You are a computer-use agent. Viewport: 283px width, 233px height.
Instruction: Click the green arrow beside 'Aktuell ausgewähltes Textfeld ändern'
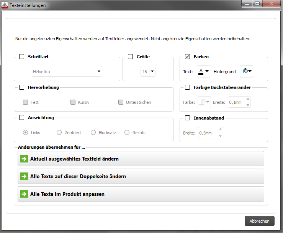coord(24,159)
